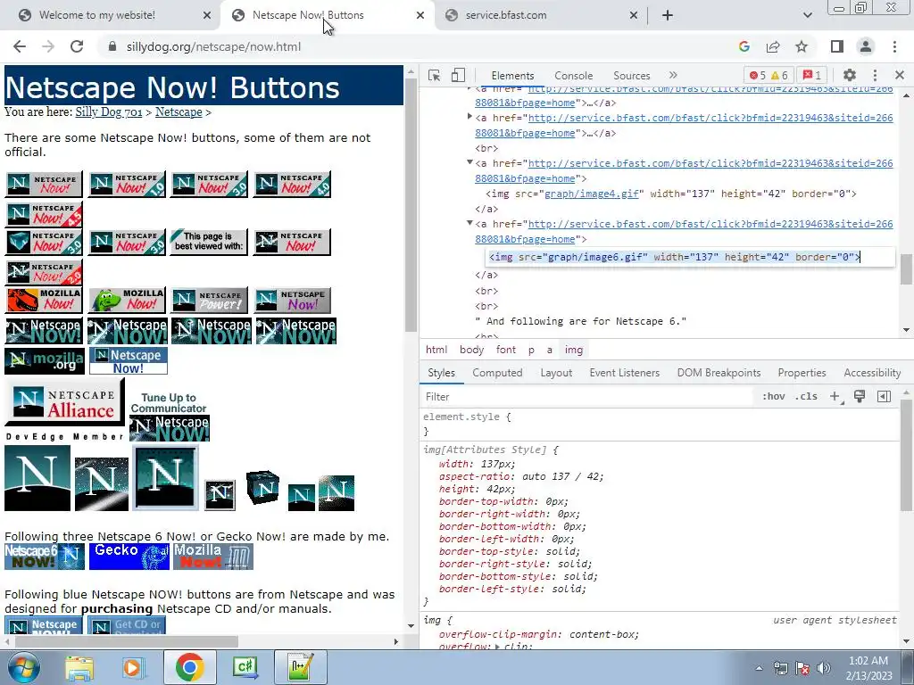914x685 pixels.
Task: Click the browser back arrow
Action: pos(20,46)
